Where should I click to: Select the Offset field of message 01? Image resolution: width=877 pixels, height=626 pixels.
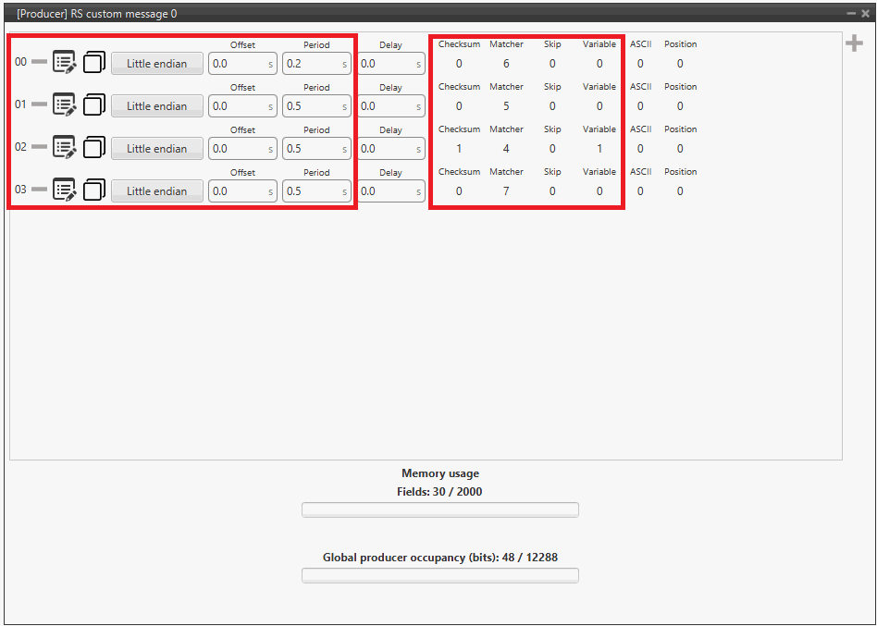[237, 106]
